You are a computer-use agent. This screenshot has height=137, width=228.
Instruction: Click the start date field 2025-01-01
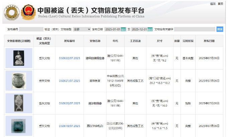(112, 29)
